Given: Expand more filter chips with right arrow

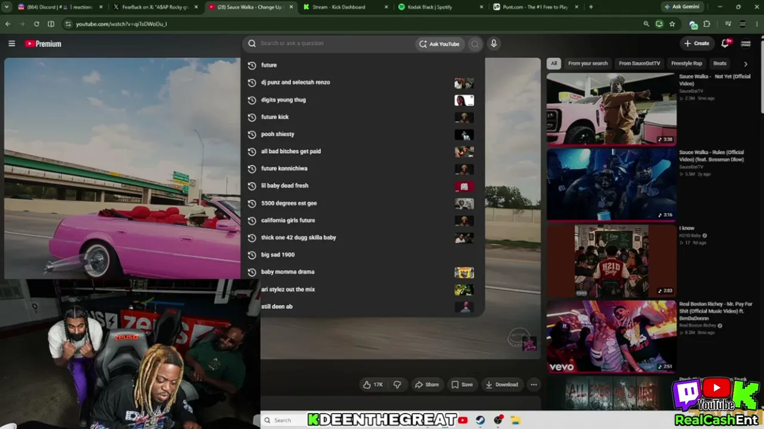Looking at the screenshot, I should [x=745, y=63].
